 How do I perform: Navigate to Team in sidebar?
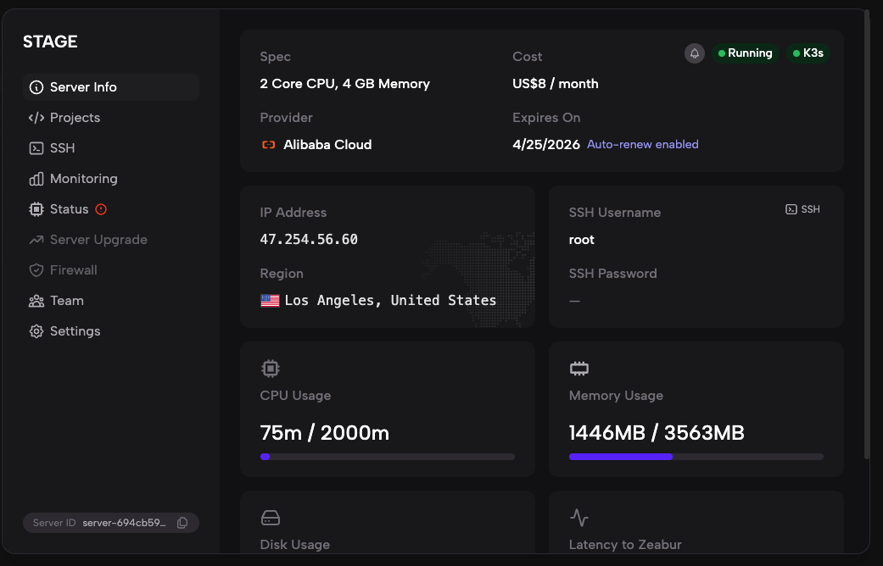pyautogui.click(x=66, y=301)
